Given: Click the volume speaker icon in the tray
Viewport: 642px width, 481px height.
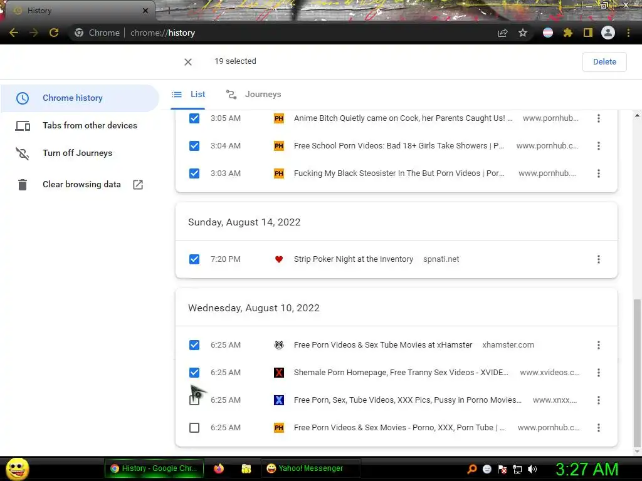Looking at the screenshot, I should 532,469.
